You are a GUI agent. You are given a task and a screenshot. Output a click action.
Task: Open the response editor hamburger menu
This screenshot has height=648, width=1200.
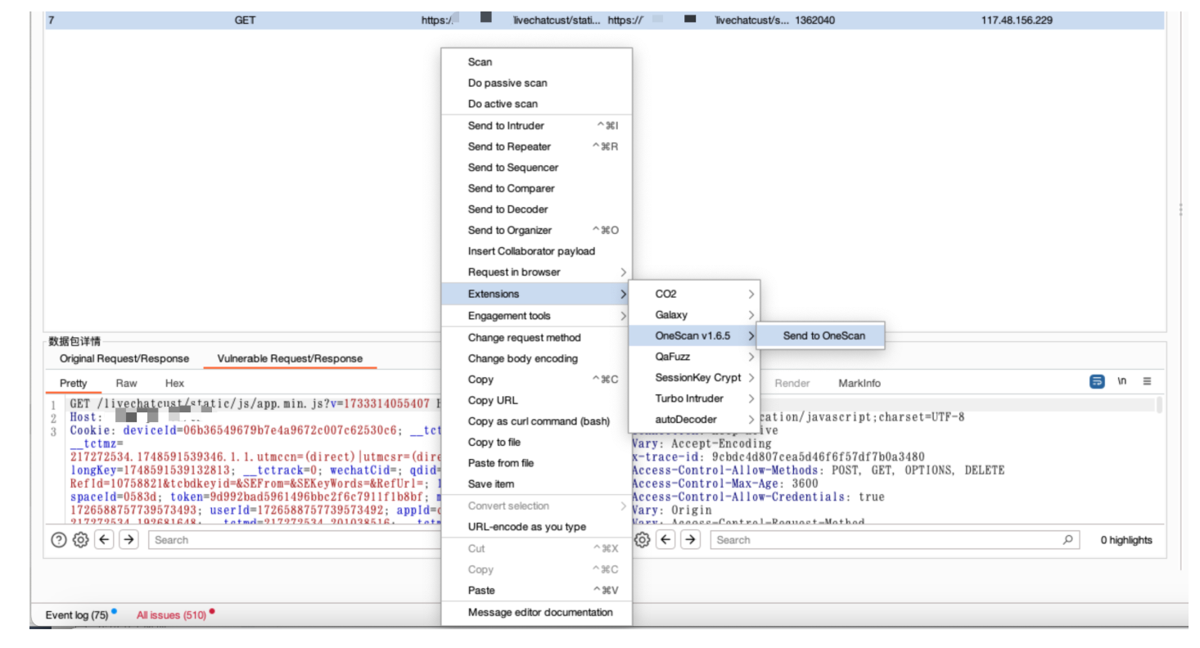1147,381
